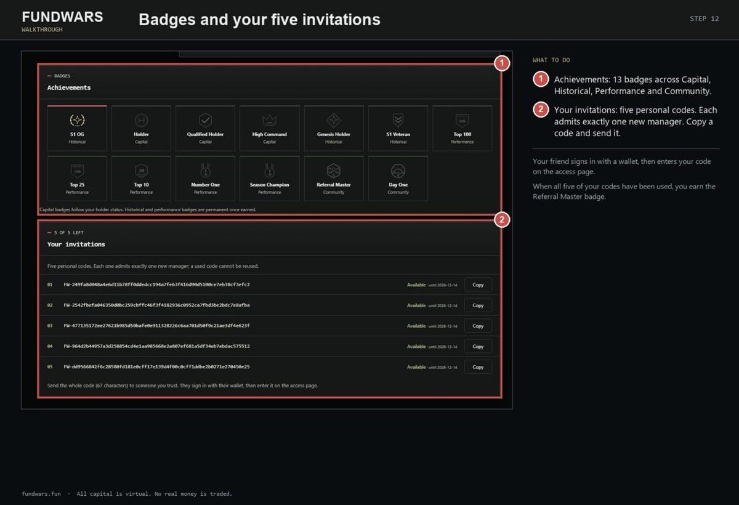Select the Day One badge icon
The image size is (739, 505).
click(x=398, y=170)
